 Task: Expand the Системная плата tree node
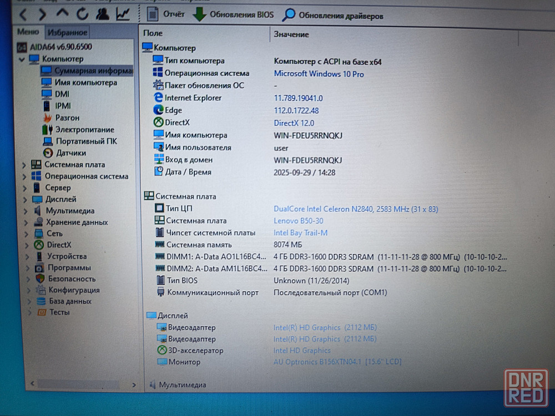point(24,165)
